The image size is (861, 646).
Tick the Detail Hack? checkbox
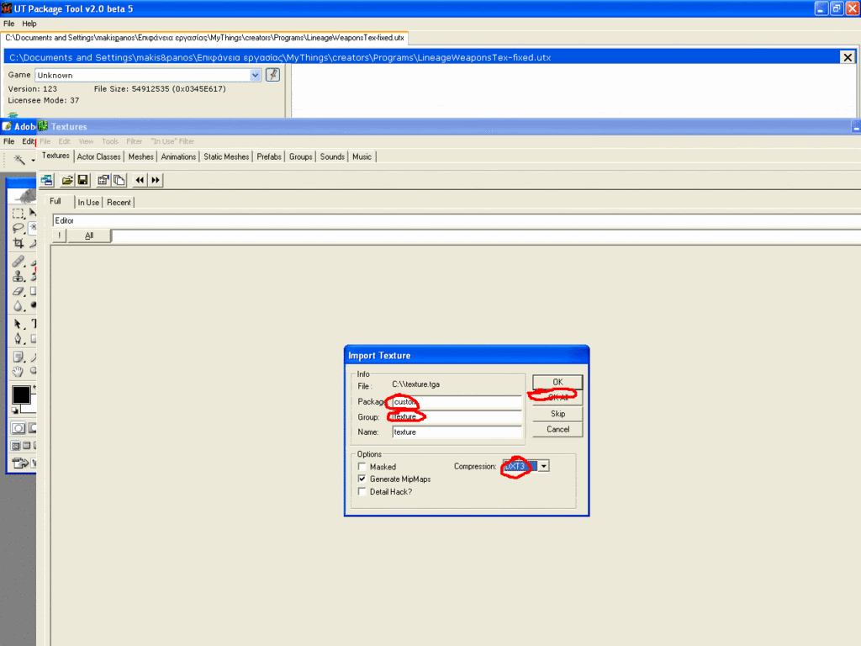(362, 492)
